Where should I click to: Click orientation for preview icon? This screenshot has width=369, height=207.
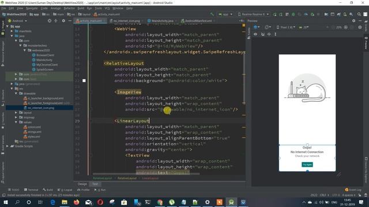point(267,27)
